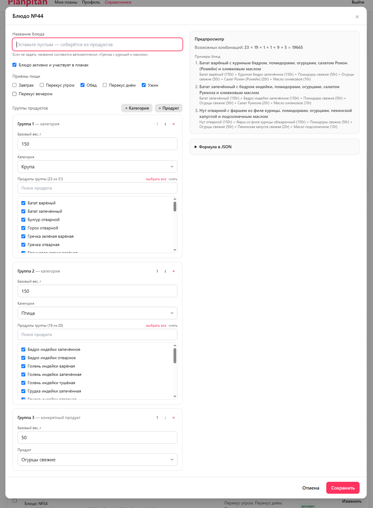
Task: Focus Группа 1 Поиск продукта search field
Action: pos(97,188)
